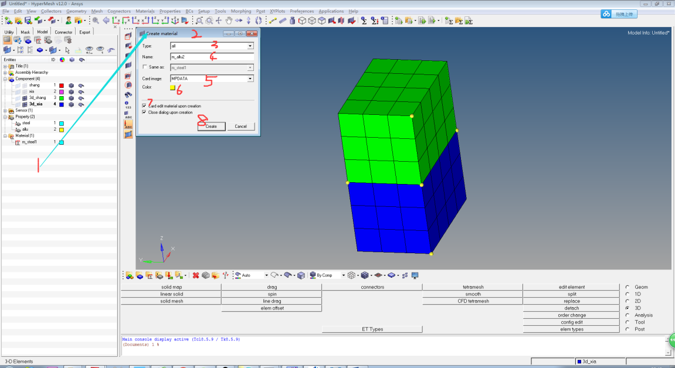Switch to the Utility tab
Screen dimensions: 675x368
coord(9,32)
